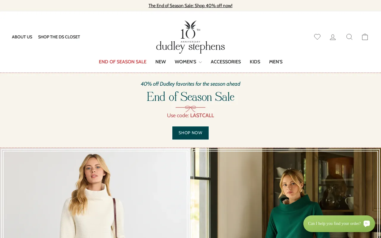This screenshot has height=238, width=381.
Task: View the green turtleneck model image
Action: tap(286, 193)
